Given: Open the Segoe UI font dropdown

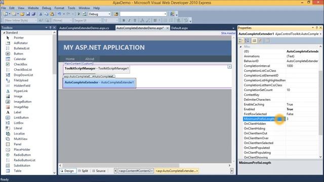Looking at the screenshot, I should [100, 20].
